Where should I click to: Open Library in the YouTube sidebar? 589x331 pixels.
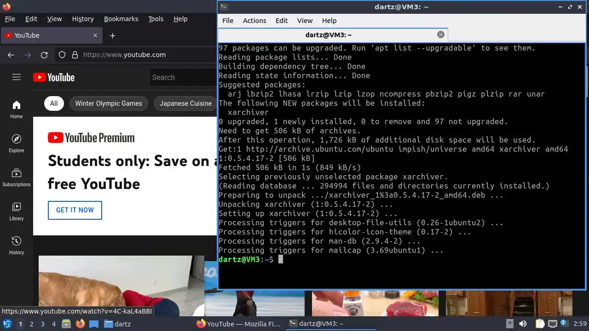point(17,212)
